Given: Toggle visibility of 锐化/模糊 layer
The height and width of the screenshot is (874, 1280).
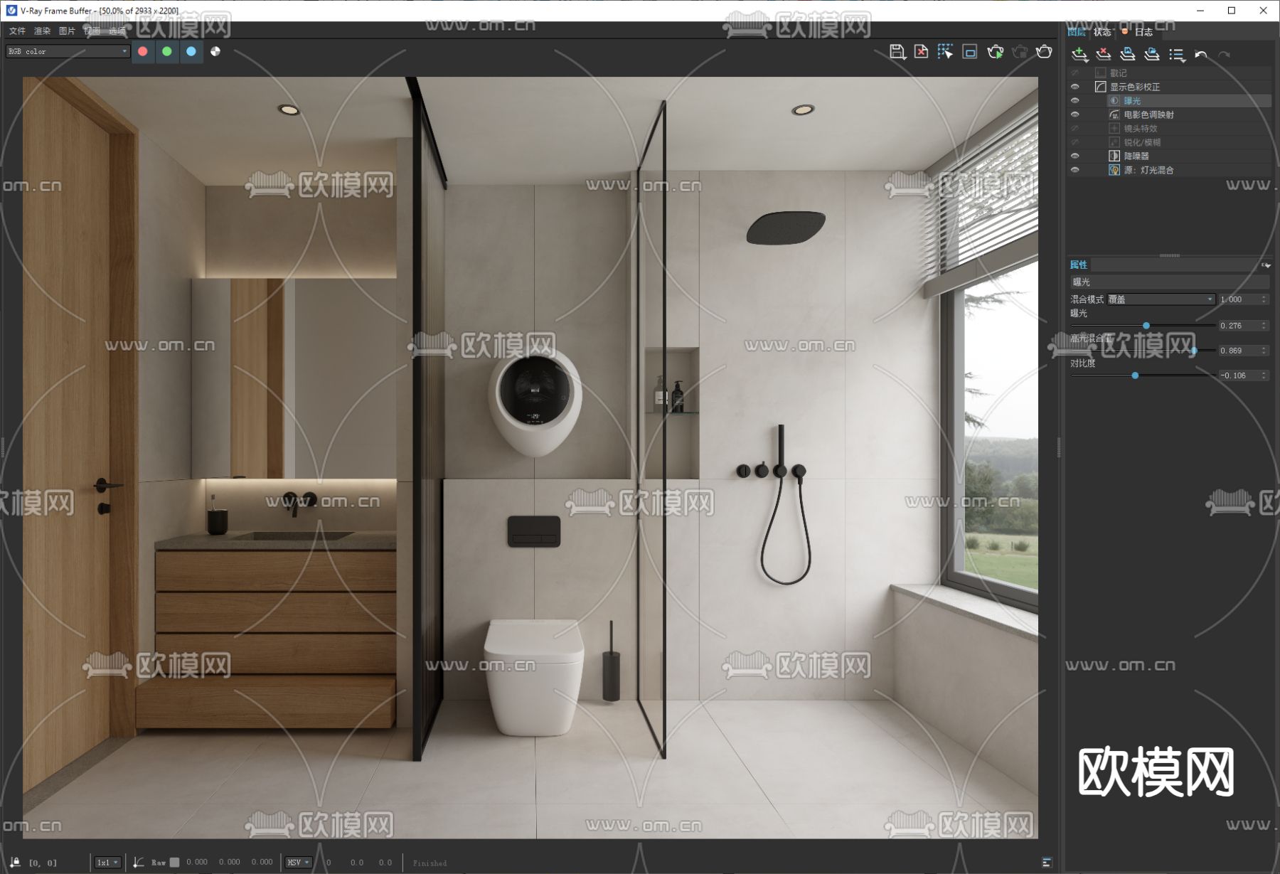Looking at the screenshot, I should 1075,142.
